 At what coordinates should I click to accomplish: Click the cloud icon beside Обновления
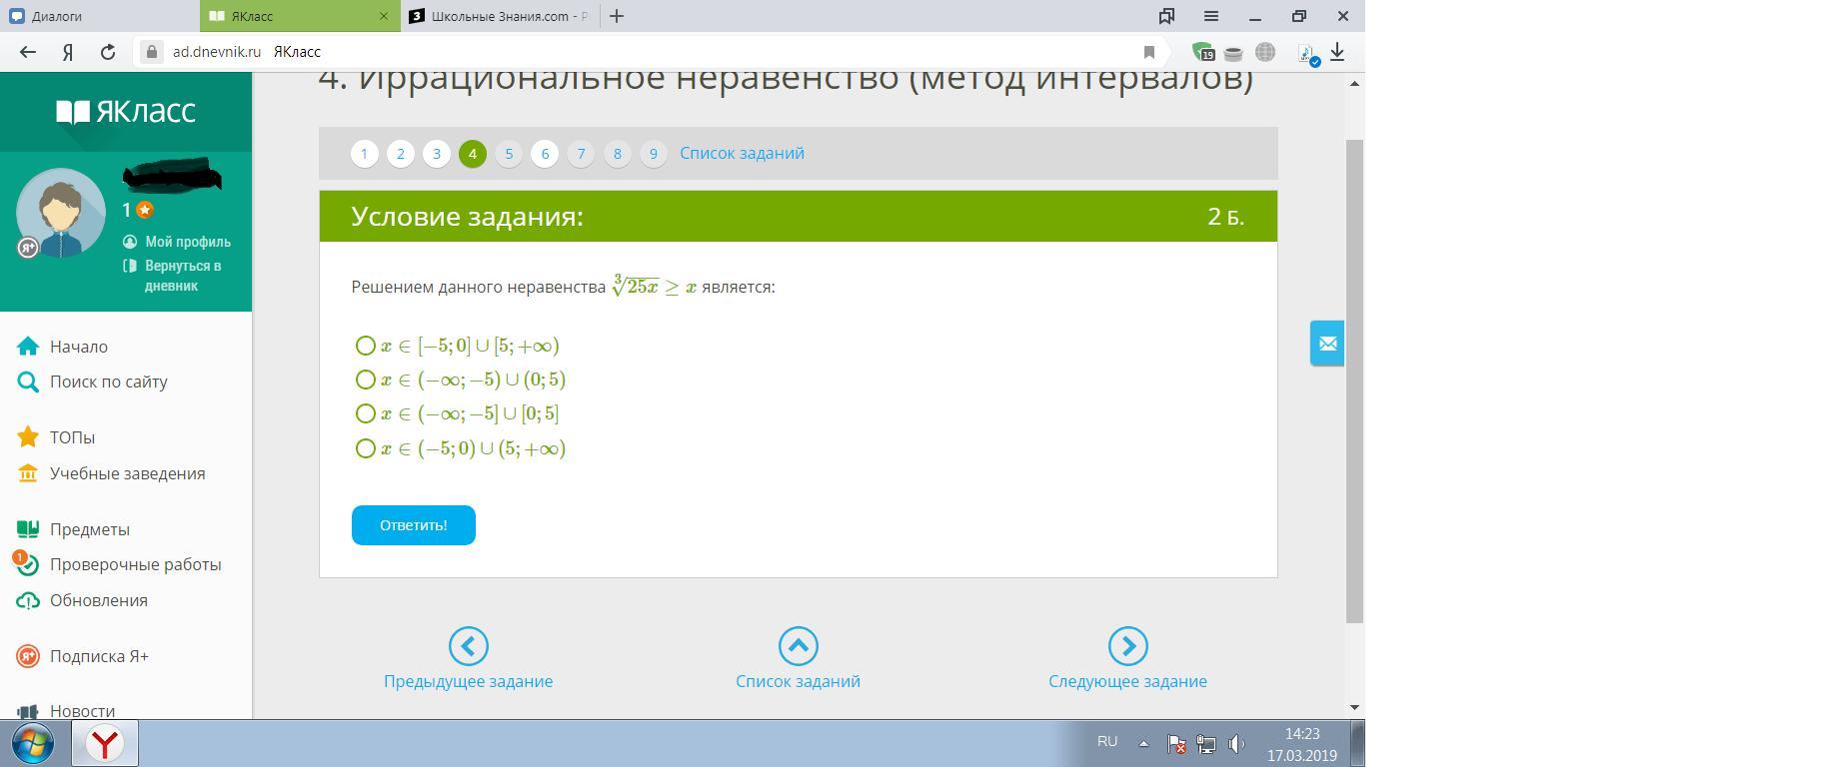28,600
